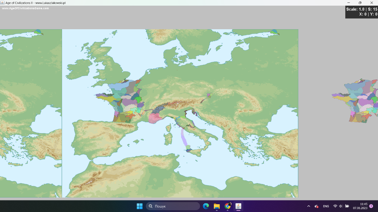The height and width of the screenshot is (212, 378).
Task: Click the Scale: 1.0 | S: 15 readout
Action: [362, 9]
